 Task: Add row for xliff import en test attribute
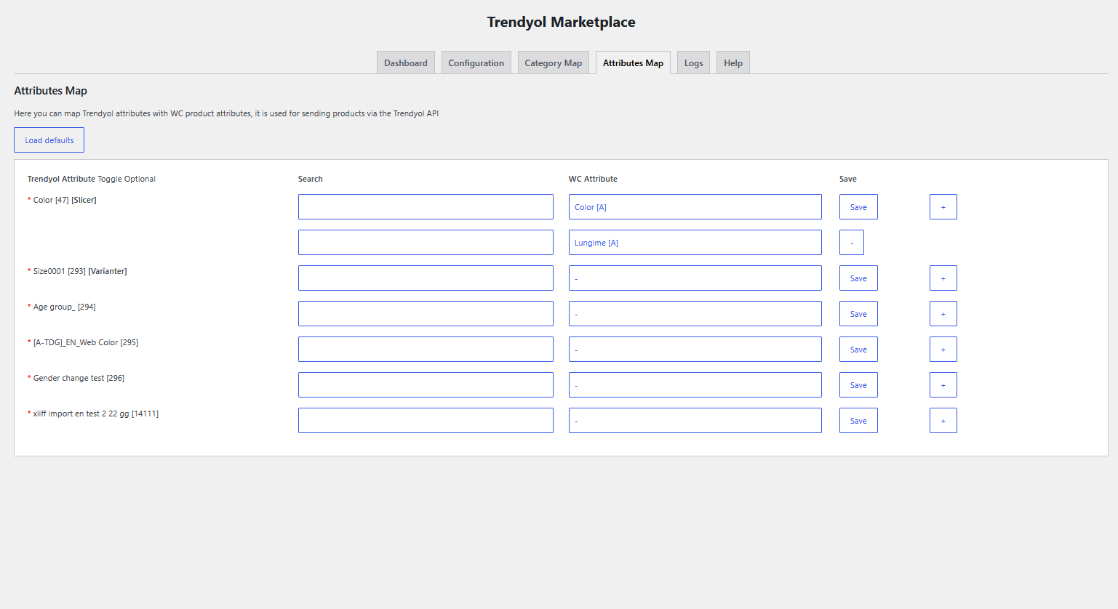coord(943,421)
